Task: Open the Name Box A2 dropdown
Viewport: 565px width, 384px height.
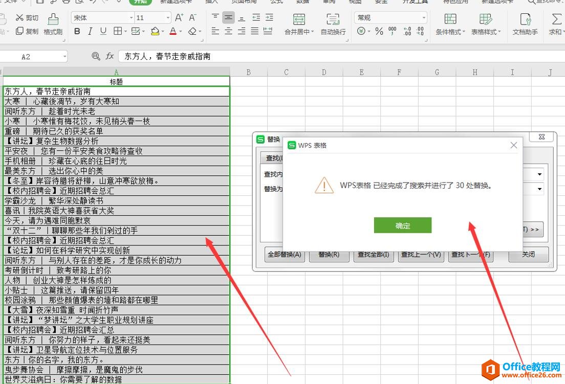Action: [x=64, y=57]
